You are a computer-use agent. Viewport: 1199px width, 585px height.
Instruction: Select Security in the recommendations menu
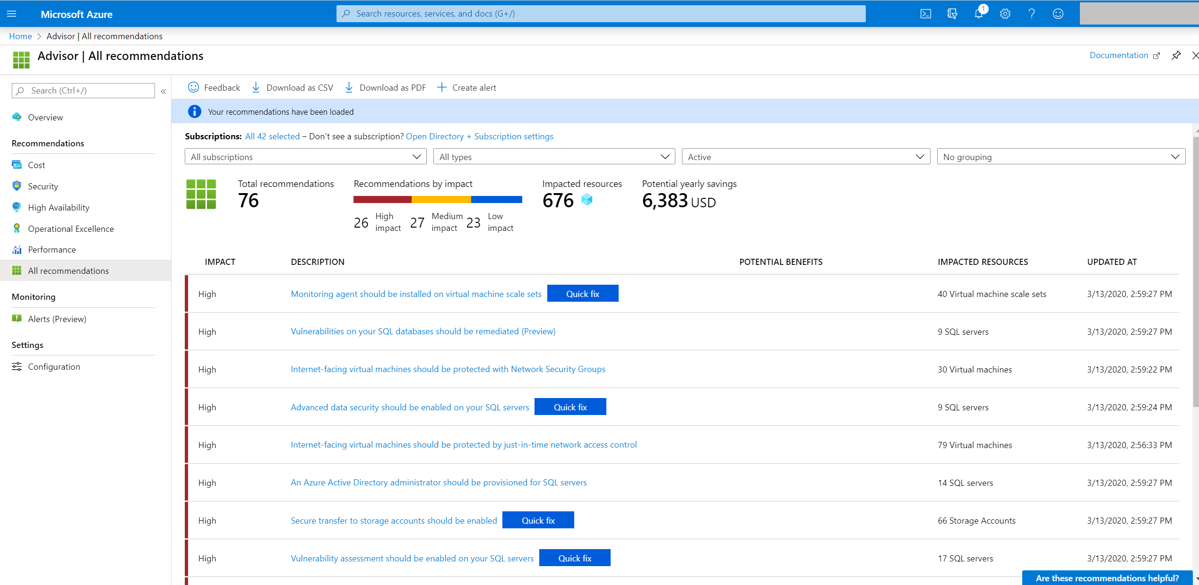(x=43, y=186)
